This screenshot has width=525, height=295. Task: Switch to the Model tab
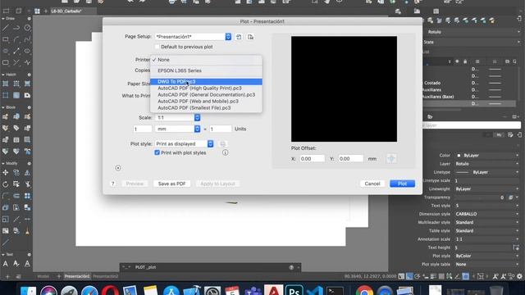[x=43, y=276]
